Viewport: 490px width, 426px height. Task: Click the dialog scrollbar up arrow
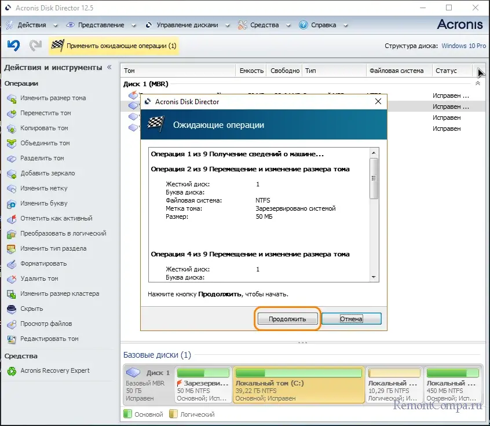pyautogui.click(x=374, y=153)
